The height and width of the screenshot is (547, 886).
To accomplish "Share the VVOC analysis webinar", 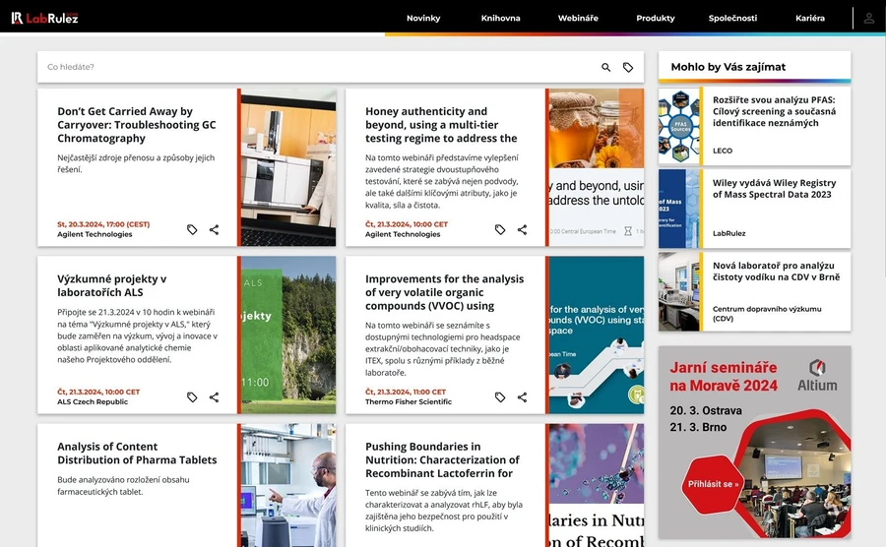I will tap(522, 397).
